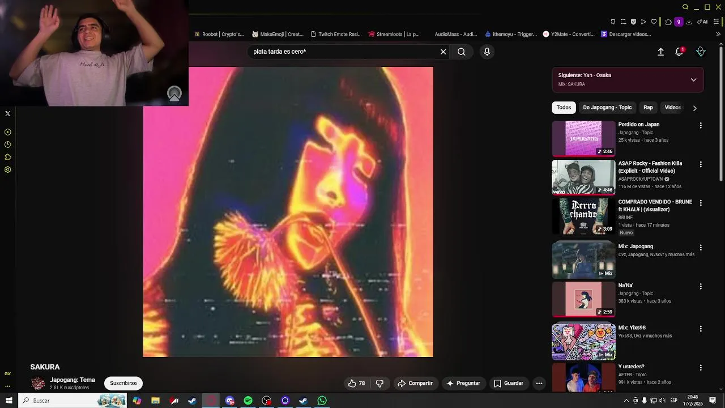Screen dimensions: 725x408
Task: Select the 'Rap' filter chip
Action: 648,108
